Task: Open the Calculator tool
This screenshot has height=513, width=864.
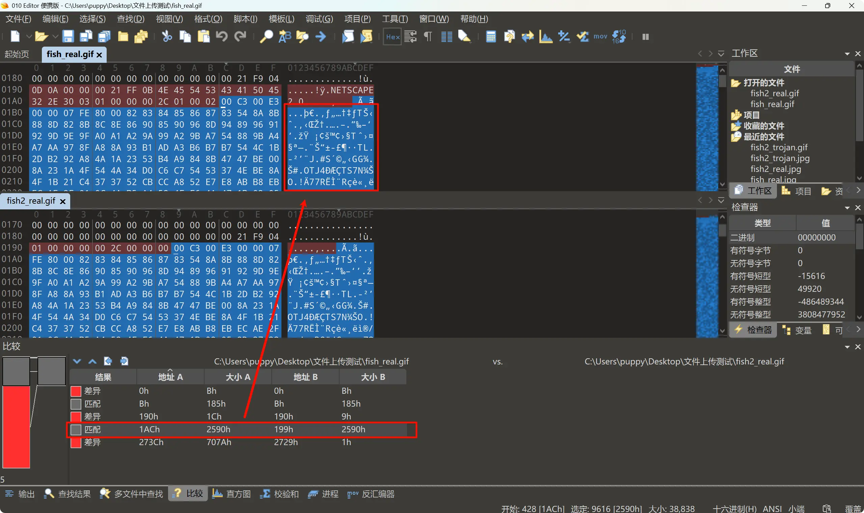Action: point(491,36)
